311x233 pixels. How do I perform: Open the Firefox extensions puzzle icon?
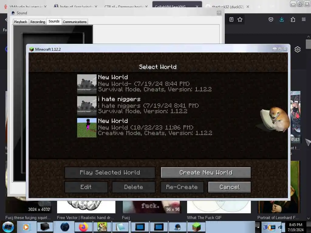(293, 19)
